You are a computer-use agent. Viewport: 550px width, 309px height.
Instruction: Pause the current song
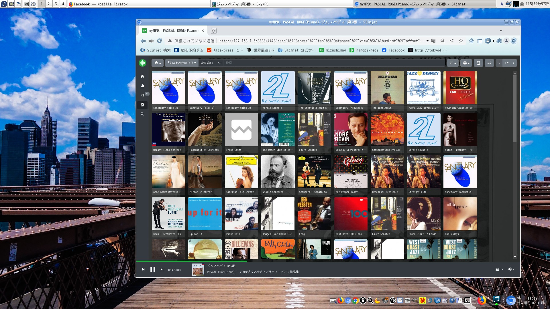153,270
